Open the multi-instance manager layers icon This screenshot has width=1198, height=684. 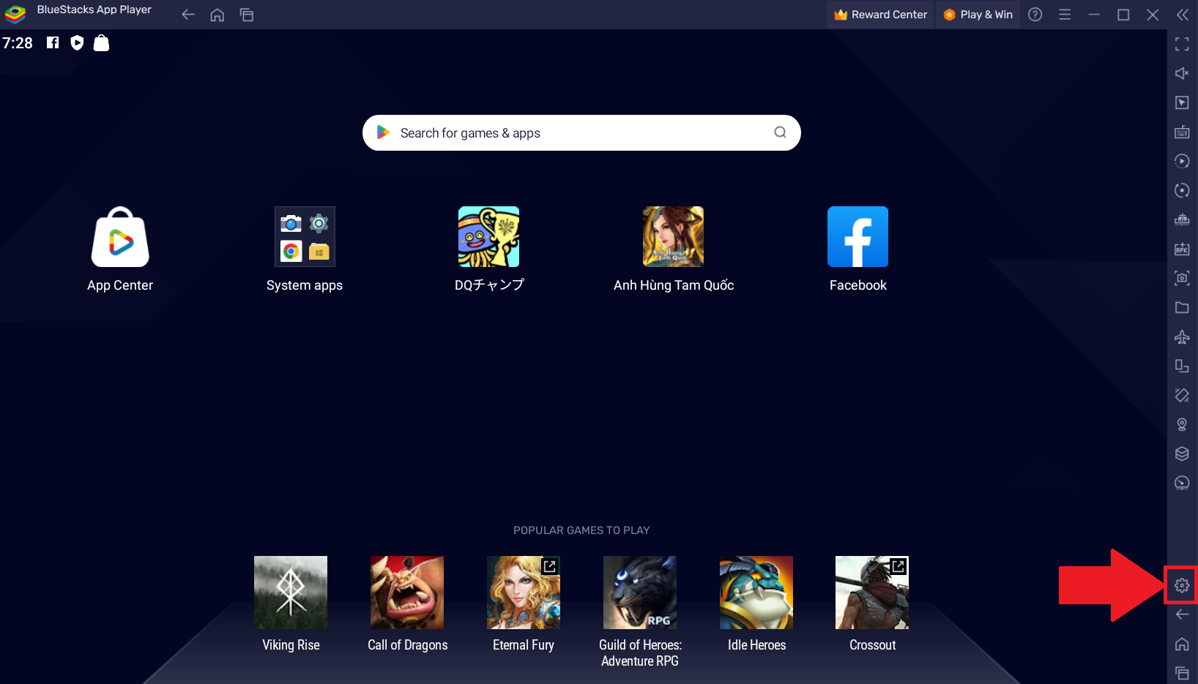point(1182,454)
